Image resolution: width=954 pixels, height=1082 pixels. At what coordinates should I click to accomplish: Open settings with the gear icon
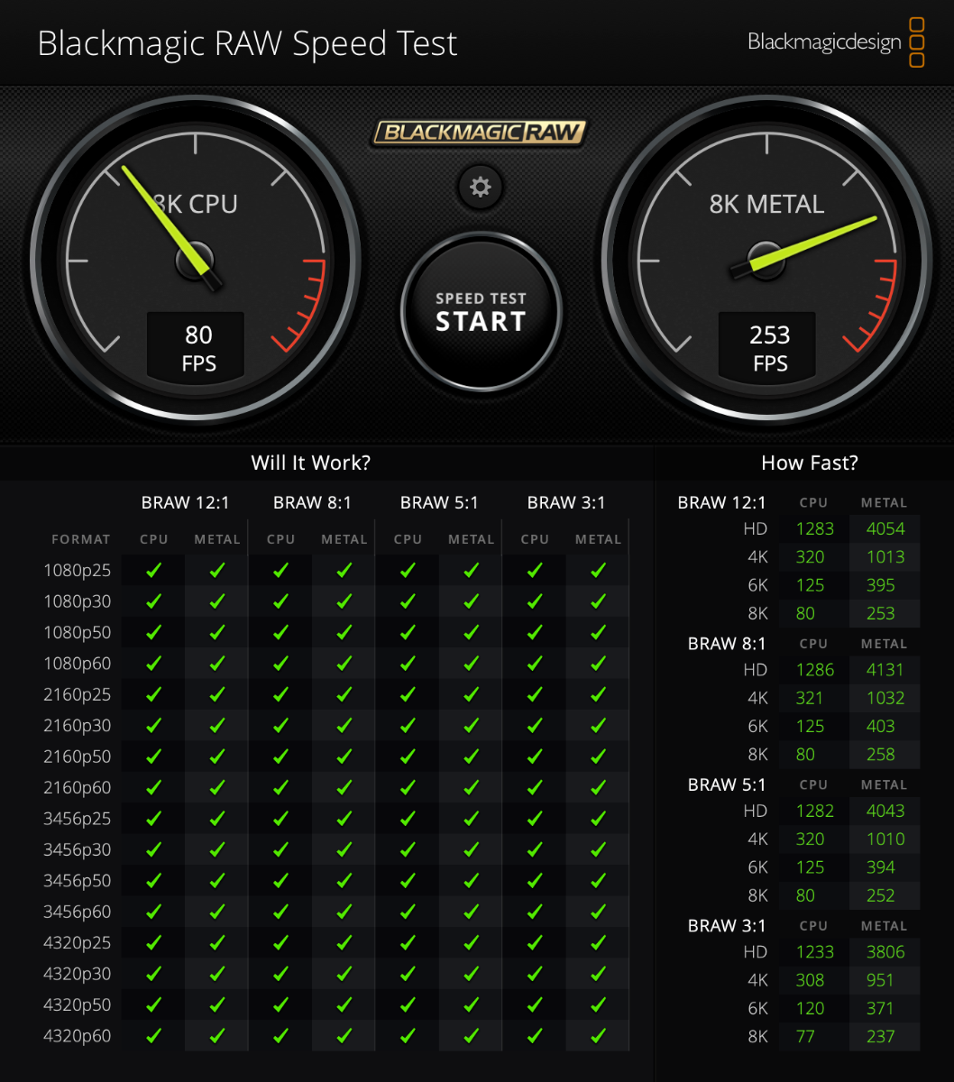tap(481, 188)
